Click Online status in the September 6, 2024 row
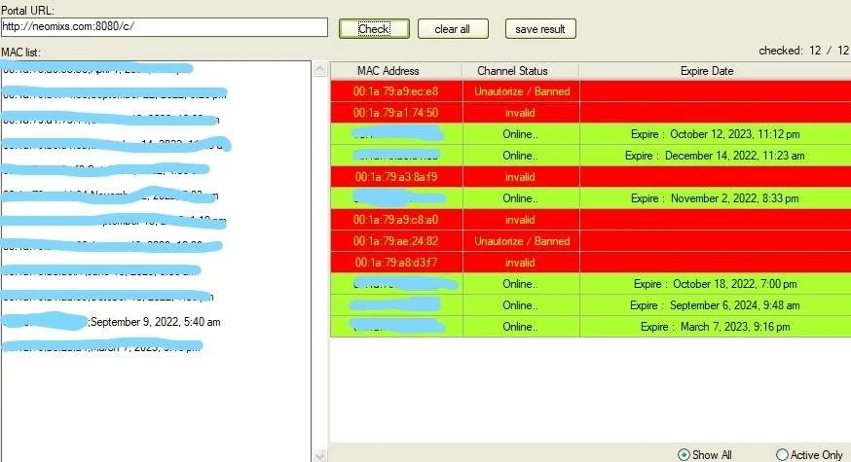 pos(520,305)
